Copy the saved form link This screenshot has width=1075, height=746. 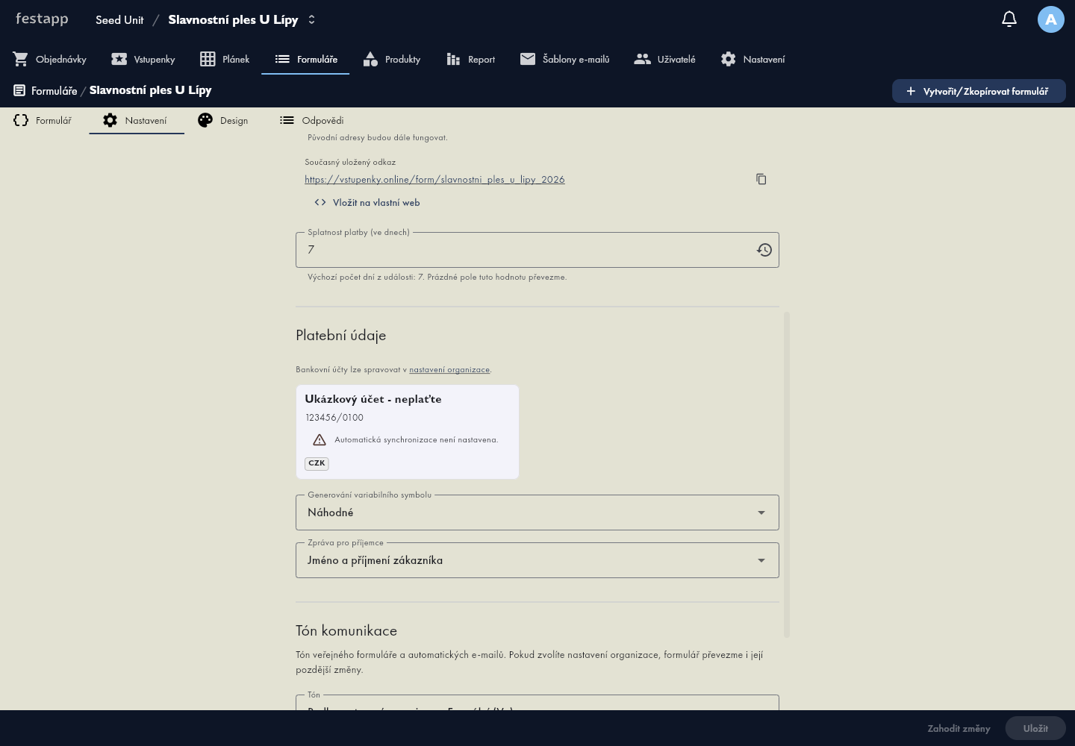[761, 179]
